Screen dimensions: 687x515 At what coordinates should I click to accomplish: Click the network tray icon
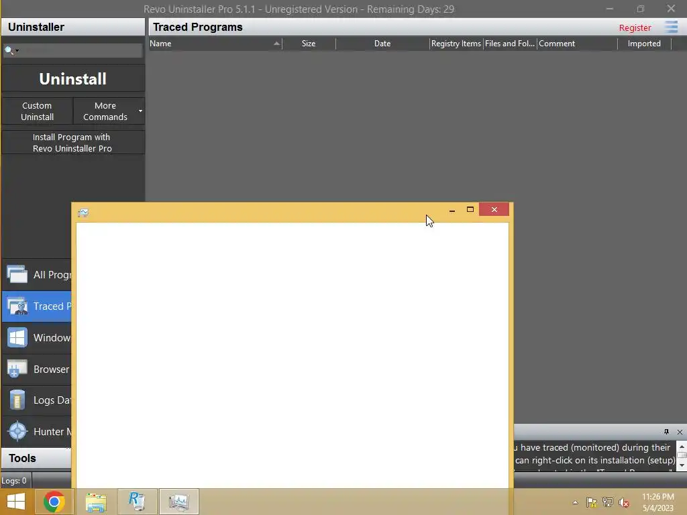608,502
